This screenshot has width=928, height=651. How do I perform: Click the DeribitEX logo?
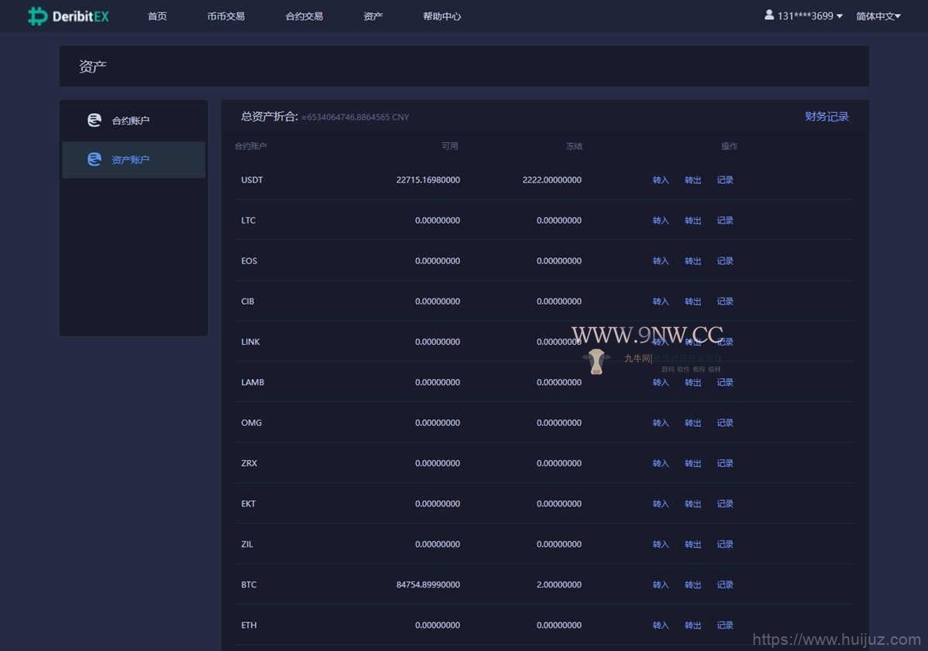pos(69,15)
